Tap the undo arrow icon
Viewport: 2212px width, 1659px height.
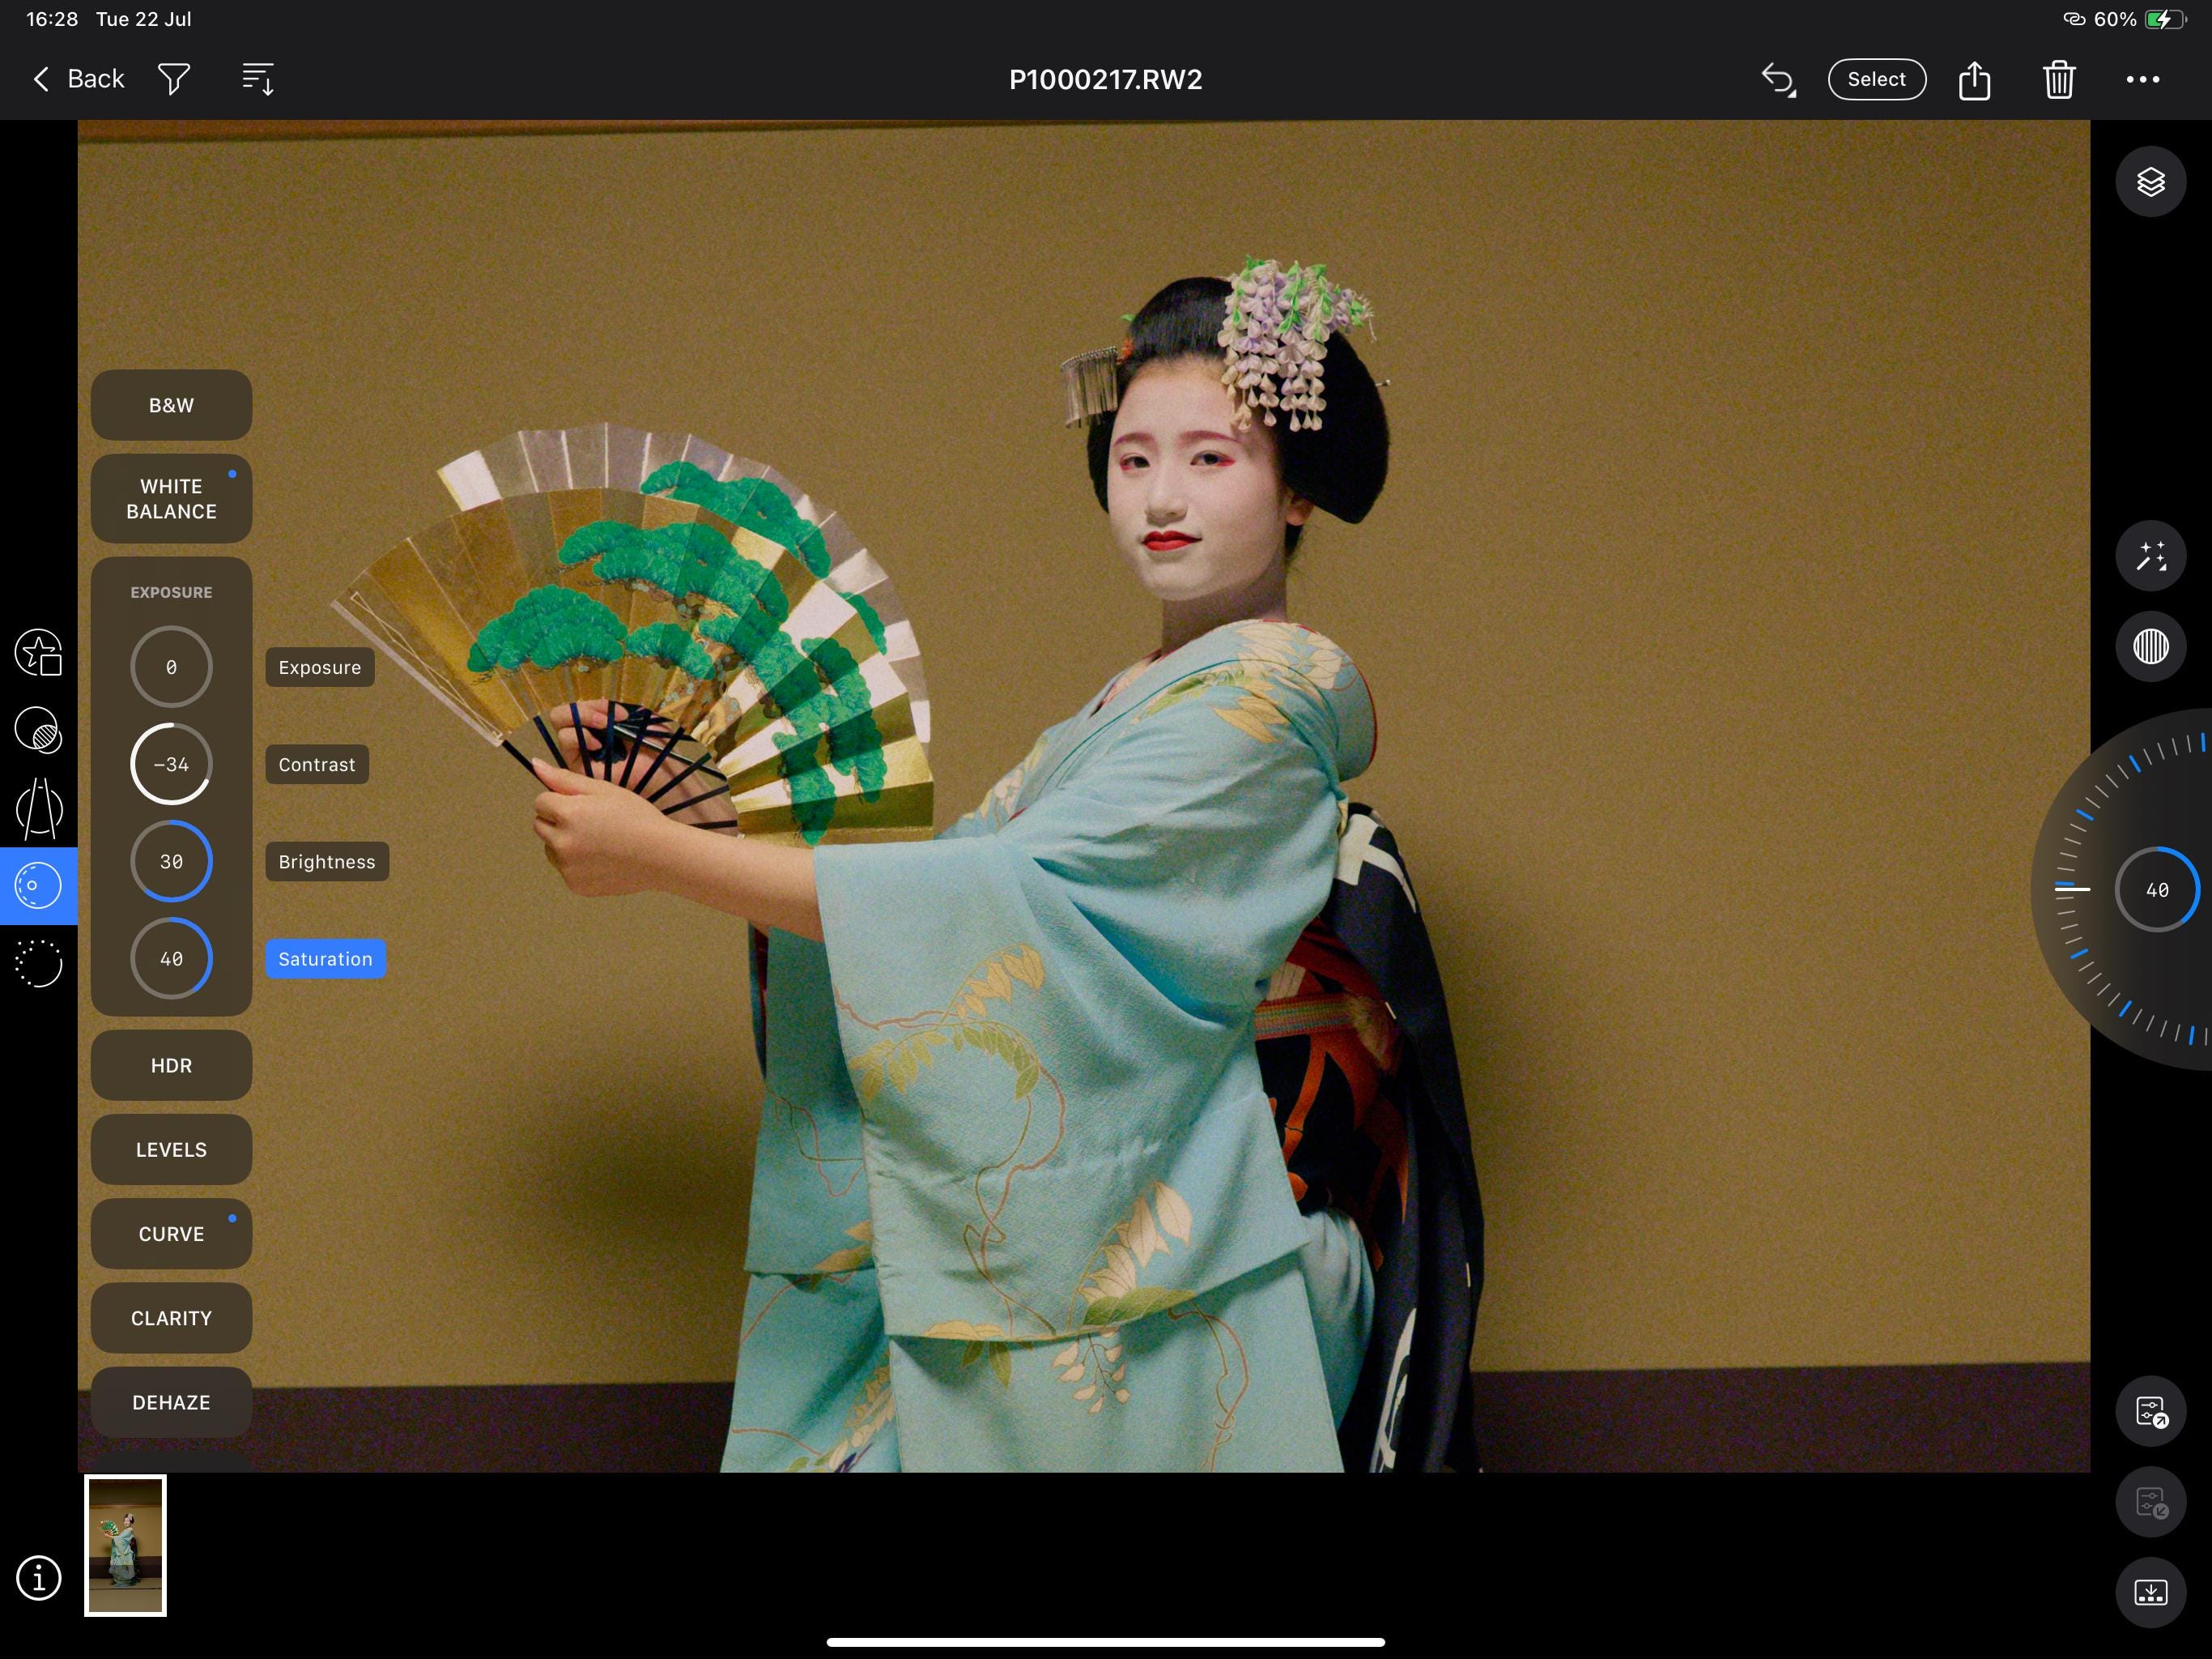click(1779, 79)
